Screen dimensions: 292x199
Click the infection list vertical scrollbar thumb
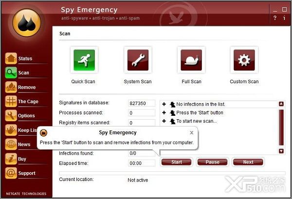[281, 127]
